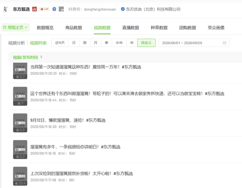Screen dimensions: 242x188
Task: Open video titled 上次没抢到的溜溜凳居然补货啦
Action: [81, 174]
